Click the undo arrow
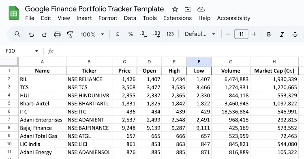The width and height of the screenshot is (304, 159). (x=31, y=35)
